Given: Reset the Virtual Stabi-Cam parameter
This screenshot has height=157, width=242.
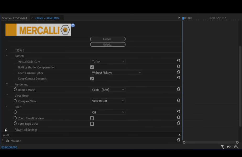Looking at the screenshot, I should tap(178, 61).
